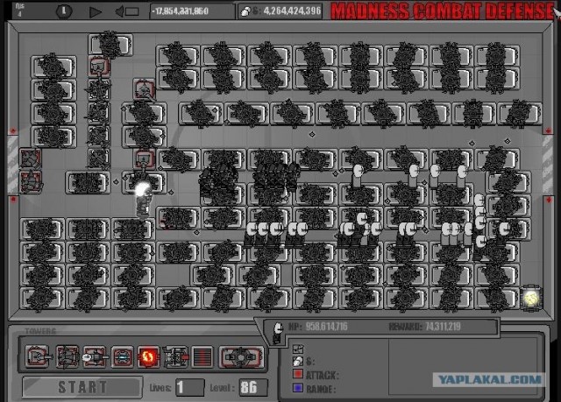
Task: Choose the long-barrel sniper tower icon
Action: 95,356
